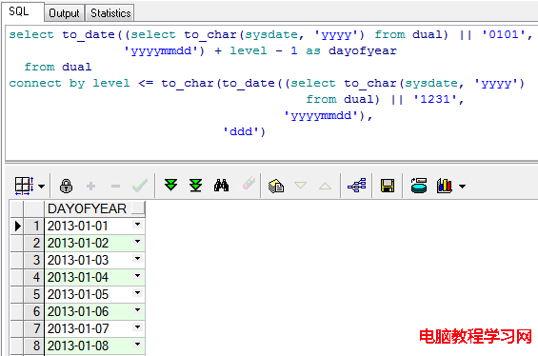Click the export results printer icon
This screenshot has height=356, width=538.
pyautogui.click(x=419, y=186)
